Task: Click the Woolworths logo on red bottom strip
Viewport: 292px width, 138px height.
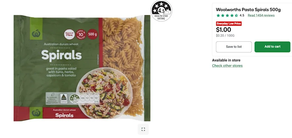Action: click(36, 113)
